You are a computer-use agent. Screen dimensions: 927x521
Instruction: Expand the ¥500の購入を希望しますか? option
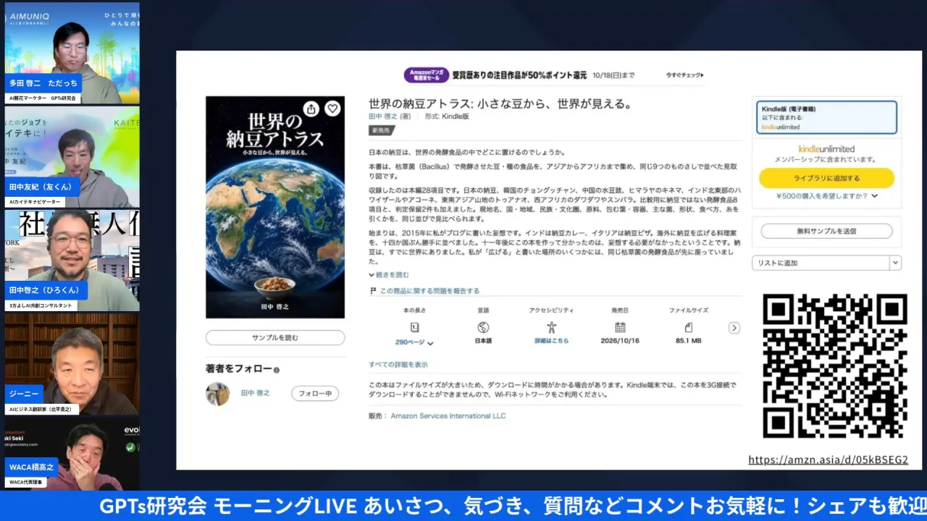[826, 195]
